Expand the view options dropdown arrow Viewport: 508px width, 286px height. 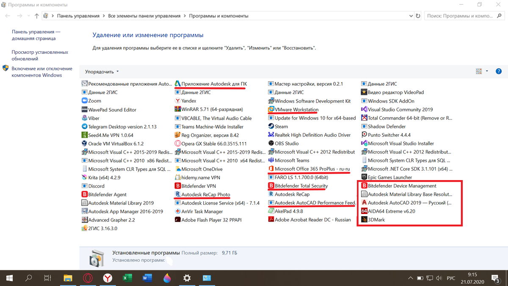coord(487,71)
